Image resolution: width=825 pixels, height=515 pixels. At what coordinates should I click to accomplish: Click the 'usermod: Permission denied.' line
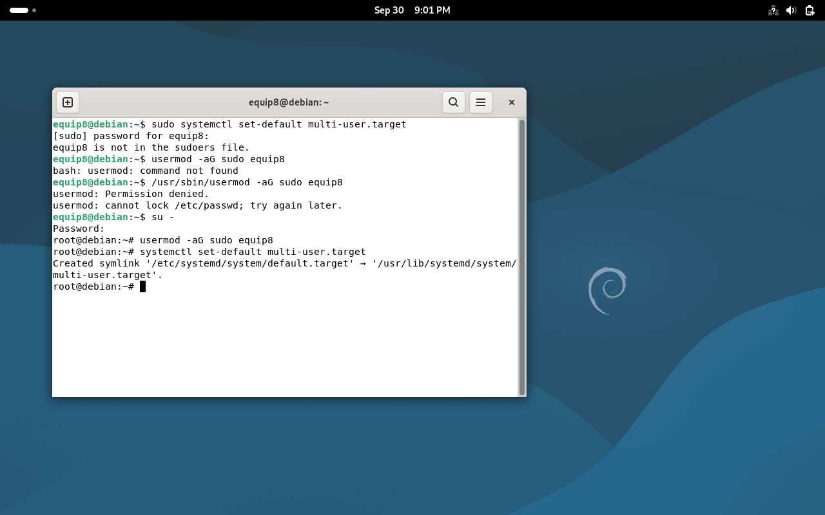(131, 194)
